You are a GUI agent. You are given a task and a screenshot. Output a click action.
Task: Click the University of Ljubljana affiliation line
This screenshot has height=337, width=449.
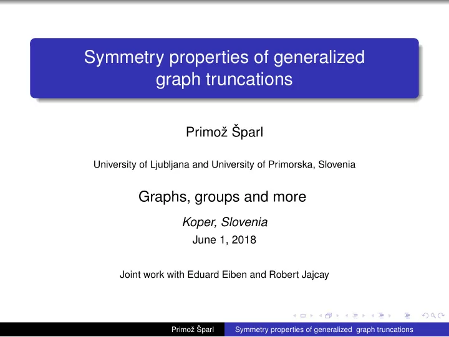point(224,164)
